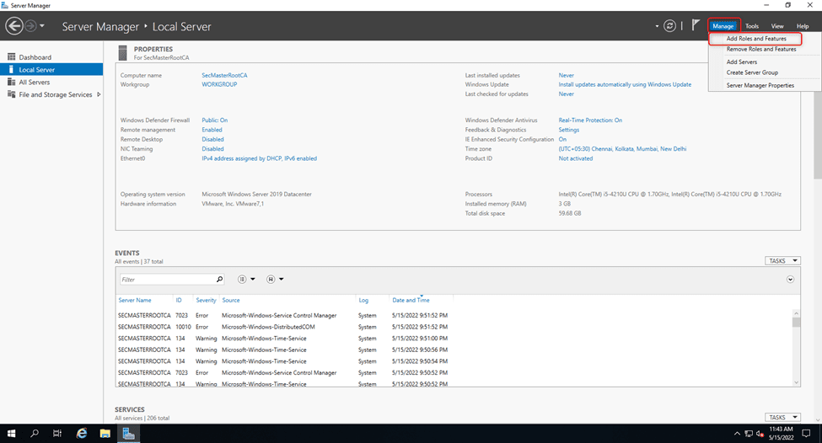Image resolution: width=822 pixels, height=443 pixels.
Task: Click the events list scroll-up arrow
Action: coord(796,313)
